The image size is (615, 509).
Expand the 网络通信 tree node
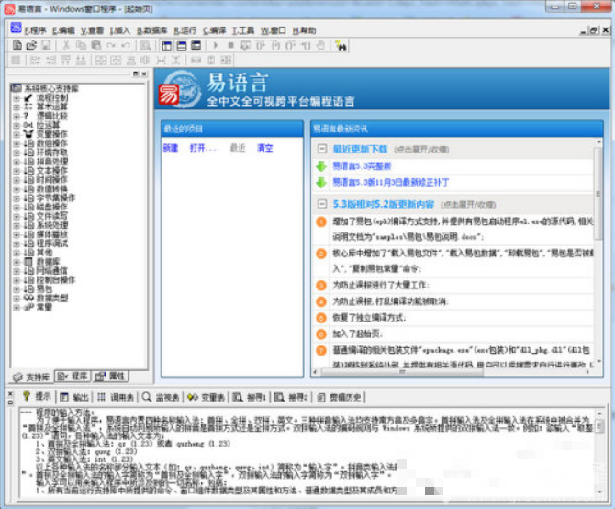(17, 271)
